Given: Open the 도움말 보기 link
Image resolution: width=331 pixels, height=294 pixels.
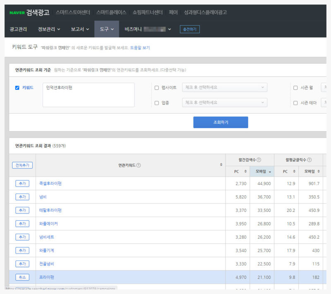Looking at the screenshot, I should tap(140, 48).
